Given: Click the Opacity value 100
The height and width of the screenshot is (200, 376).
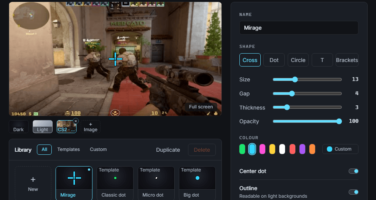Looking at the screenshot, I should (354, 121).
